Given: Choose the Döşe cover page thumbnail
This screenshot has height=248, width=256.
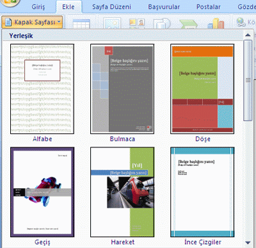Looking at the screenshot, I should pos(202,89).
